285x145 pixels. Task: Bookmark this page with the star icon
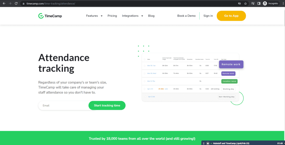point(245,3)
